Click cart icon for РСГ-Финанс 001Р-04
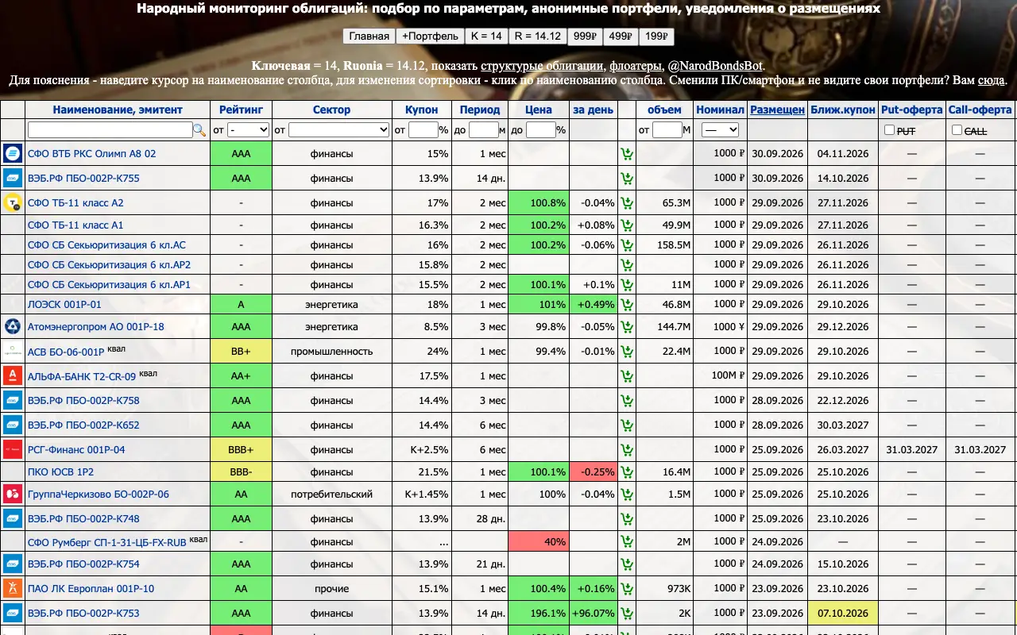Screen dimensions: 1017x635 627,450
